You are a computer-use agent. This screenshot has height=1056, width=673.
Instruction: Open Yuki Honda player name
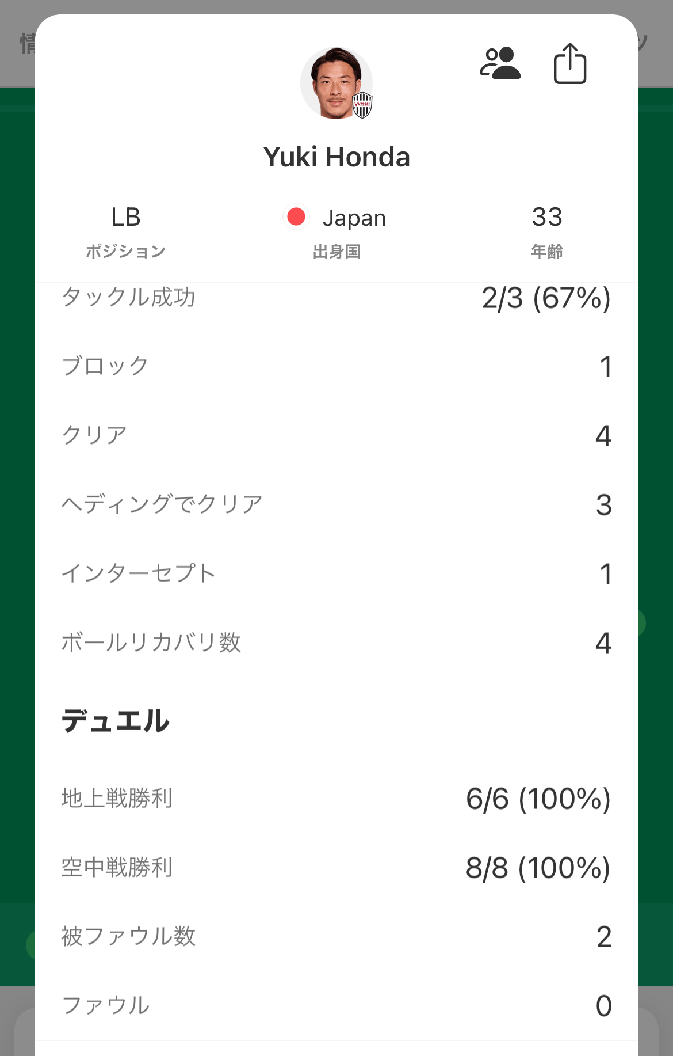coord(336,157)
